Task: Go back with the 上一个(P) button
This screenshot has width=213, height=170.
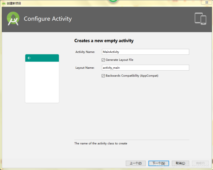Action: coord(136,163)
